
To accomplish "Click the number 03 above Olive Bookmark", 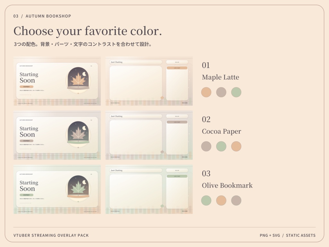I will tap(206, 174).
